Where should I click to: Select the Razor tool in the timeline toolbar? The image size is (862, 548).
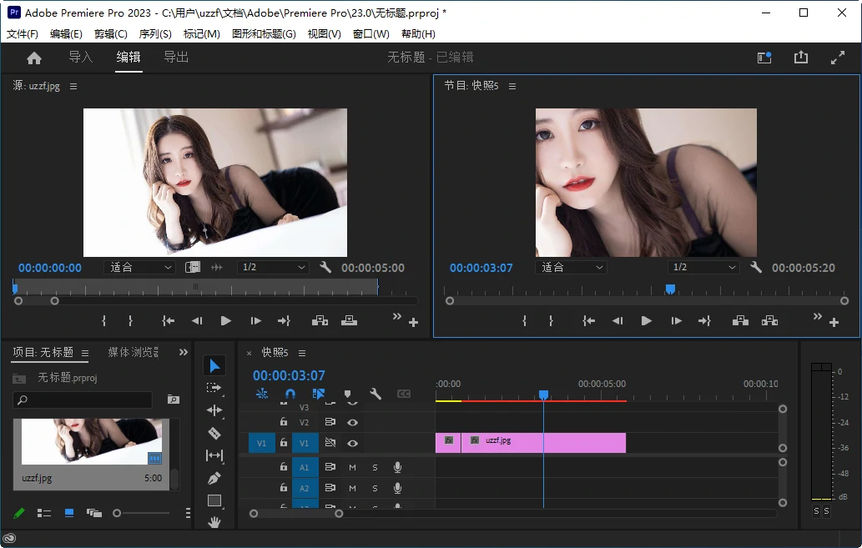click(214, 433)
